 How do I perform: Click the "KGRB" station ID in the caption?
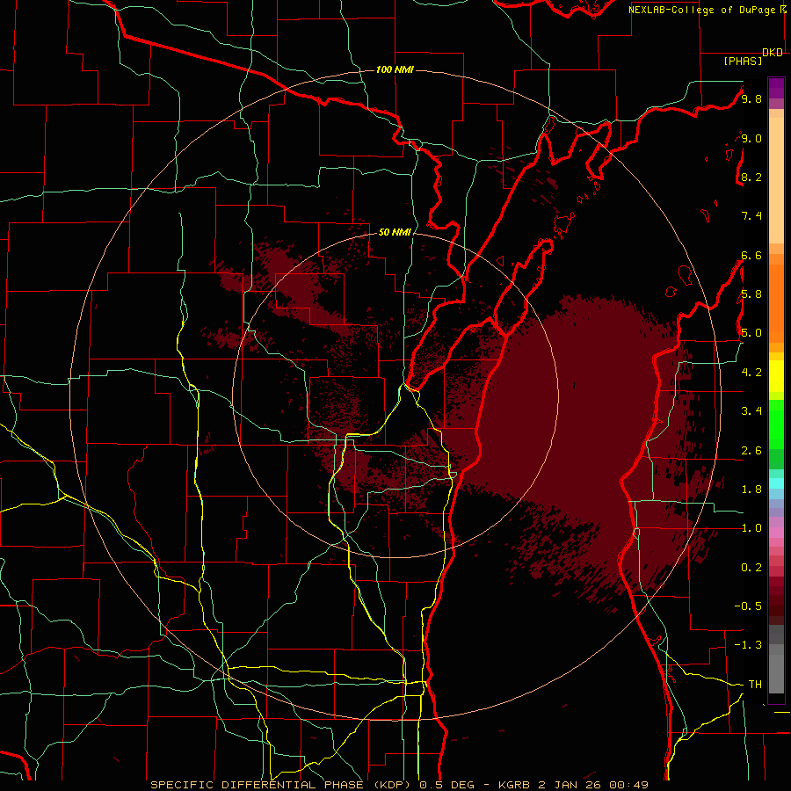pyautogui.click(x=513, y=785)
